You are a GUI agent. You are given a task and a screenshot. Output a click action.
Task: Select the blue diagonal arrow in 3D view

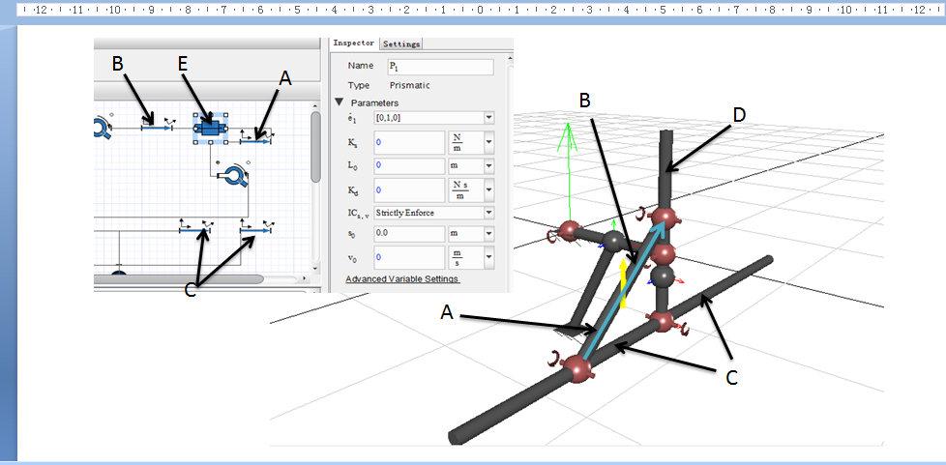point(626,291)
